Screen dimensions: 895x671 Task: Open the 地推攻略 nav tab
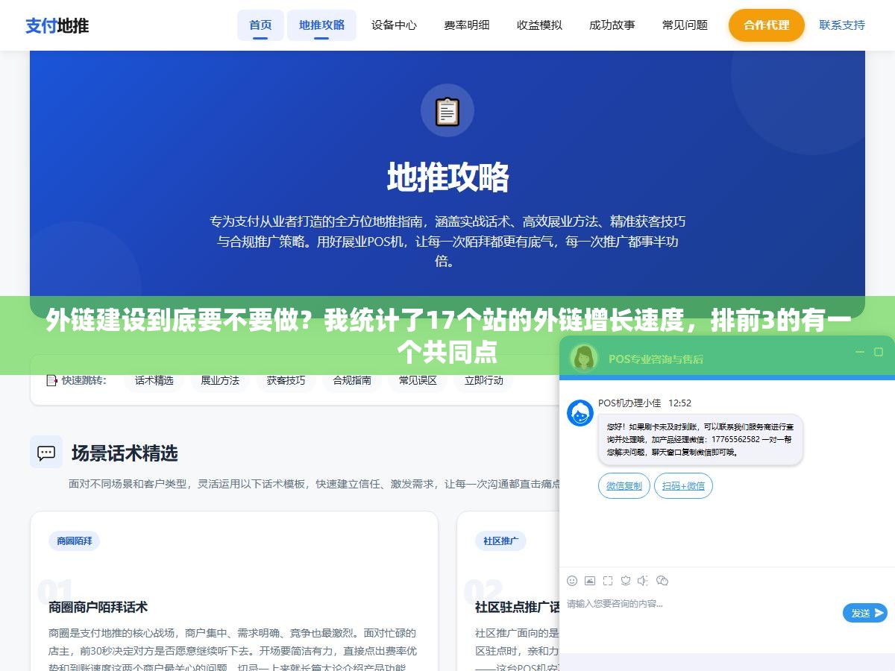[x=321, y=25]
